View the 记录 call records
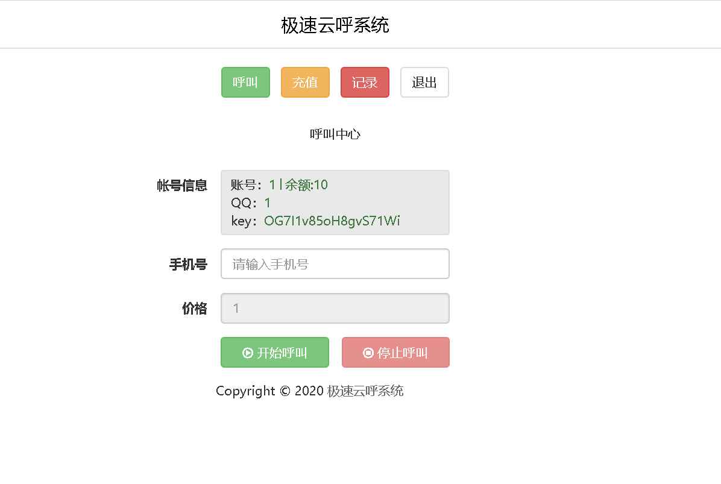 click(x=365, y=83)
